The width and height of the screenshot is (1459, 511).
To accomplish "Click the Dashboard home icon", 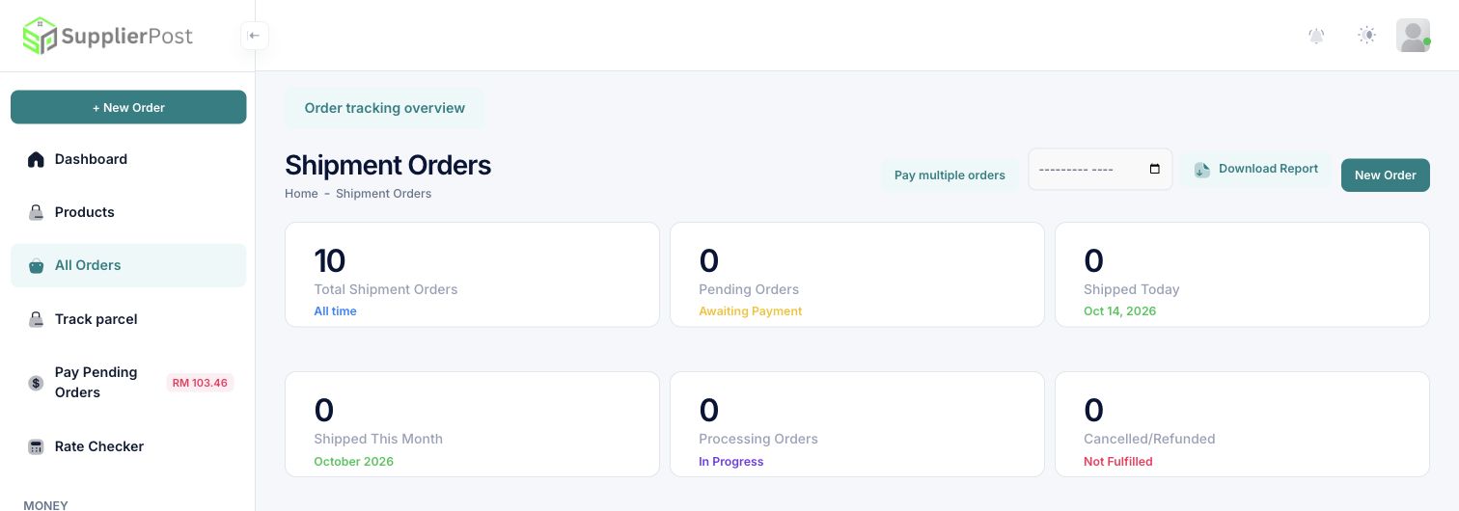I will click(36, 159).
